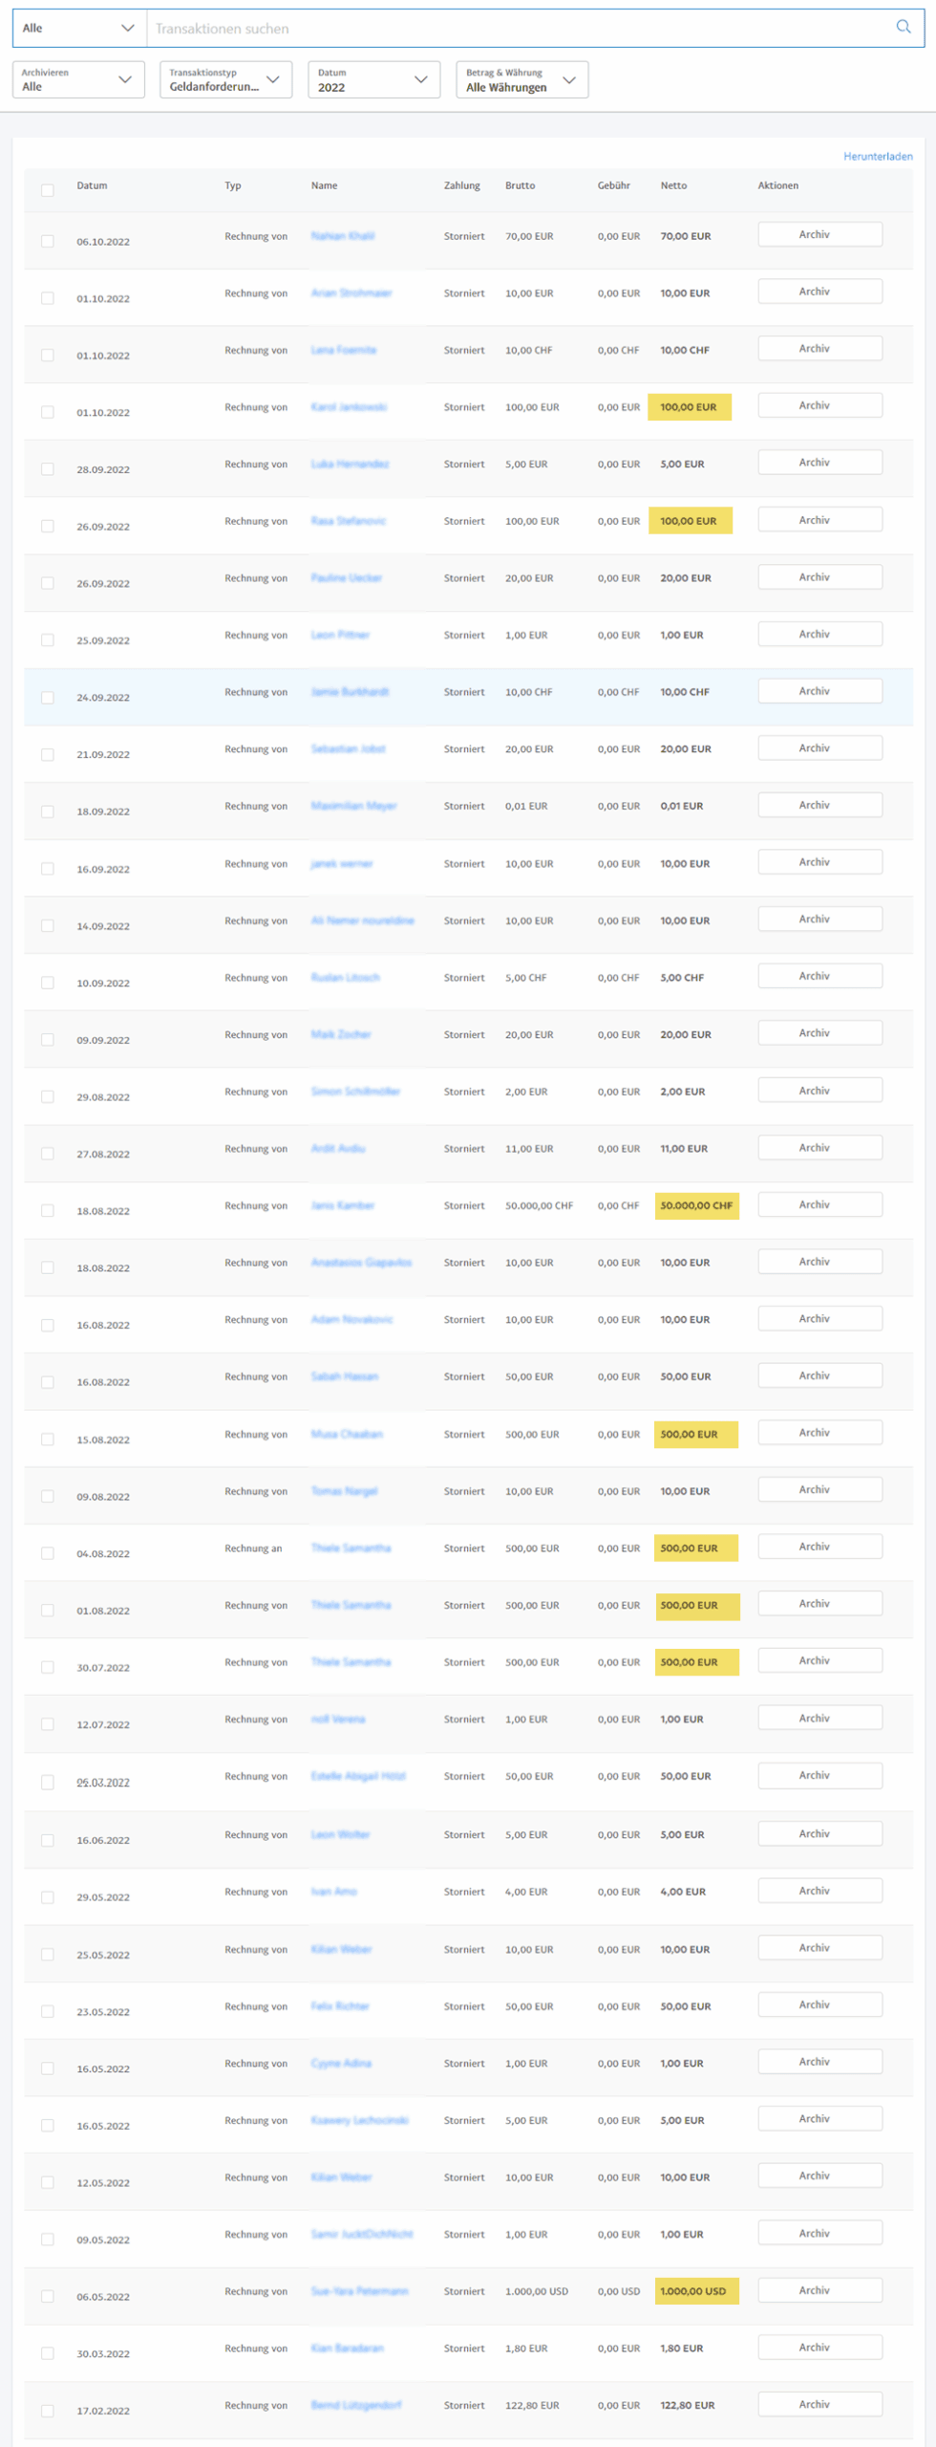Expand the Datum 2022 filter
Screen dimensions: 936x2447
point(373,80)
